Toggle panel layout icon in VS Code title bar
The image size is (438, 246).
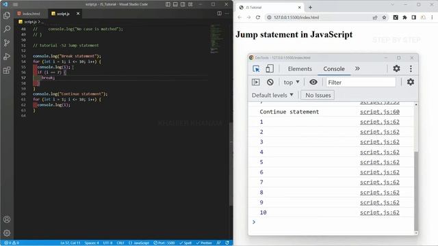[175, 4]
